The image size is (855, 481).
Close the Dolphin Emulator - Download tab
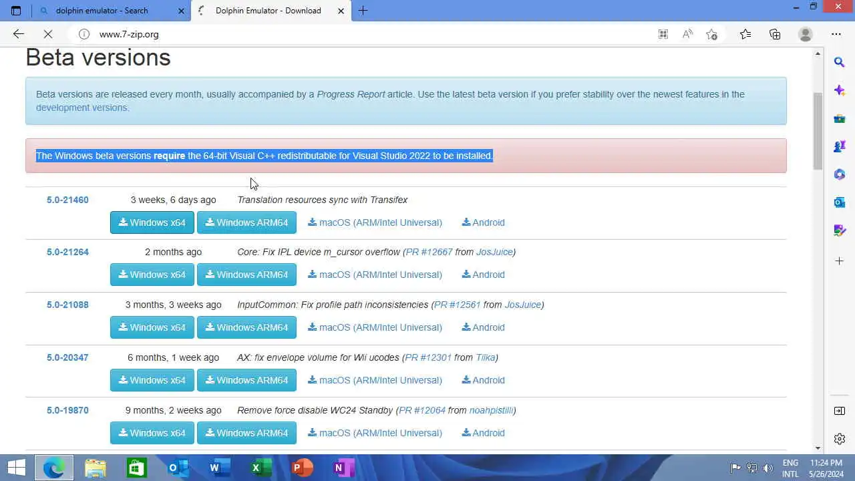[341, 11]
